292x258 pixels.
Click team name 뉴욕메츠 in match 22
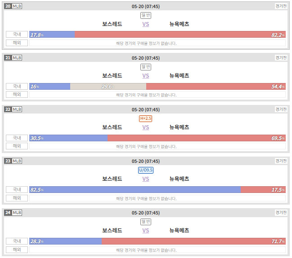point(179,127)
